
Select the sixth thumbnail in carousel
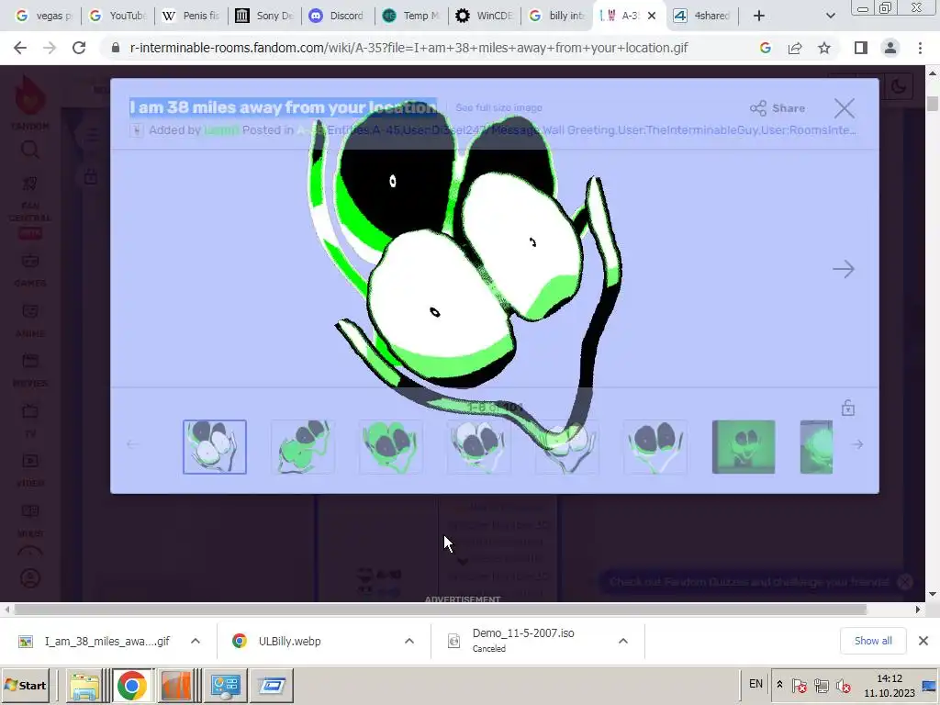pos(655,447)
